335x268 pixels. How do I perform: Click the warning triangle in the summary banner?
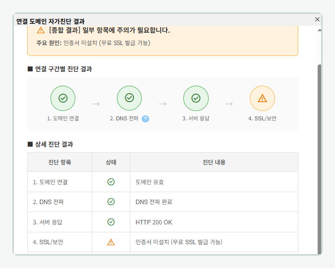pyautogui.click(x=41, y=30)
